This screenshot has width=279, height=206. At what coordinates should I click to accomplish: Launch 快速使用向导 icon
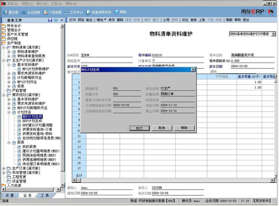pyautogui.click(x=88, y=12)
